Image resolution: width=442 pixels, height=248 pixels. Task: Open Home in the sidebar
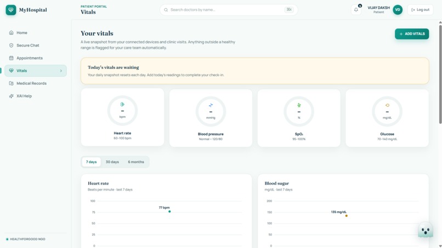[x=36, y=33]
